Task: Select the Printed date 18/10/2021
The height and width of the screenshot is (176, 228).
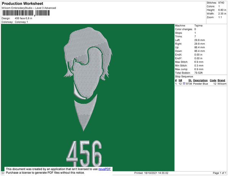Action: click(x=150, y=173)
